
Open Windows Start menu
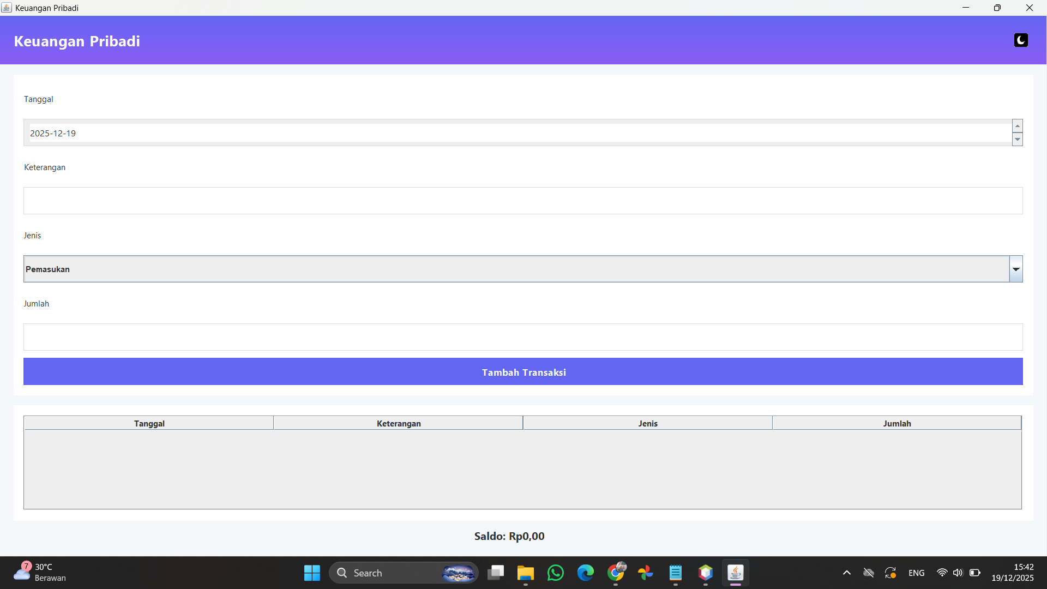point(312,573)
